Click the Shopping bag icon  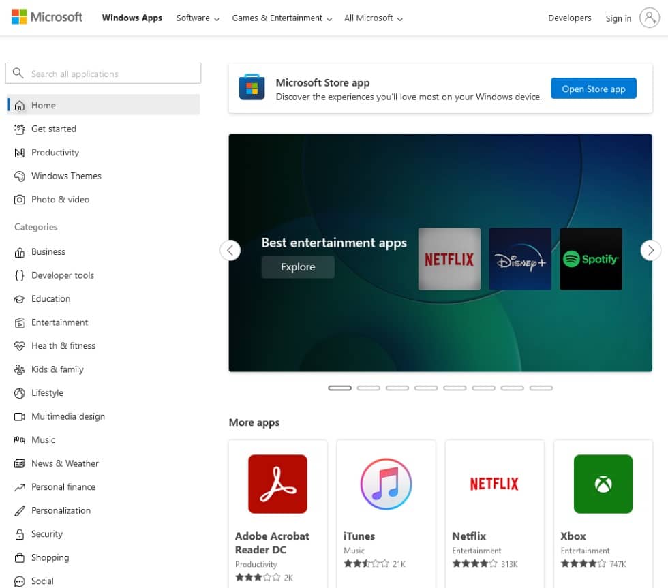click(x=20, y=558)
